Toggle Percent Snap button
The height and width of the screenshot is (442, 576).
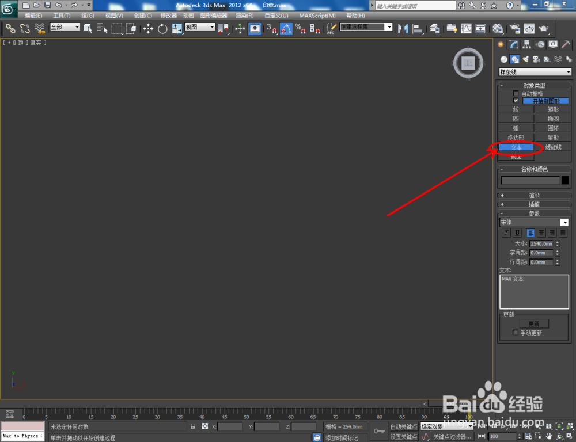click(300, 28)
